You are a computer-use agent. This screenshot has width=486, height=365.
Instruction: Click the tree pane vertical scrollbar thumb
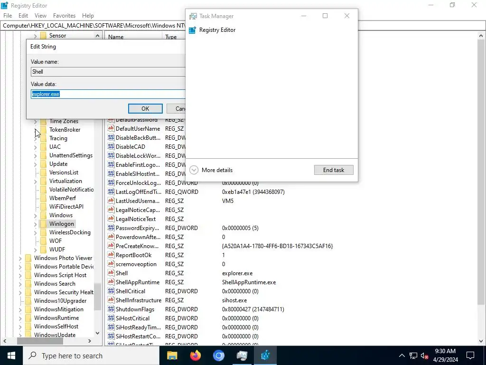(97, 297)
